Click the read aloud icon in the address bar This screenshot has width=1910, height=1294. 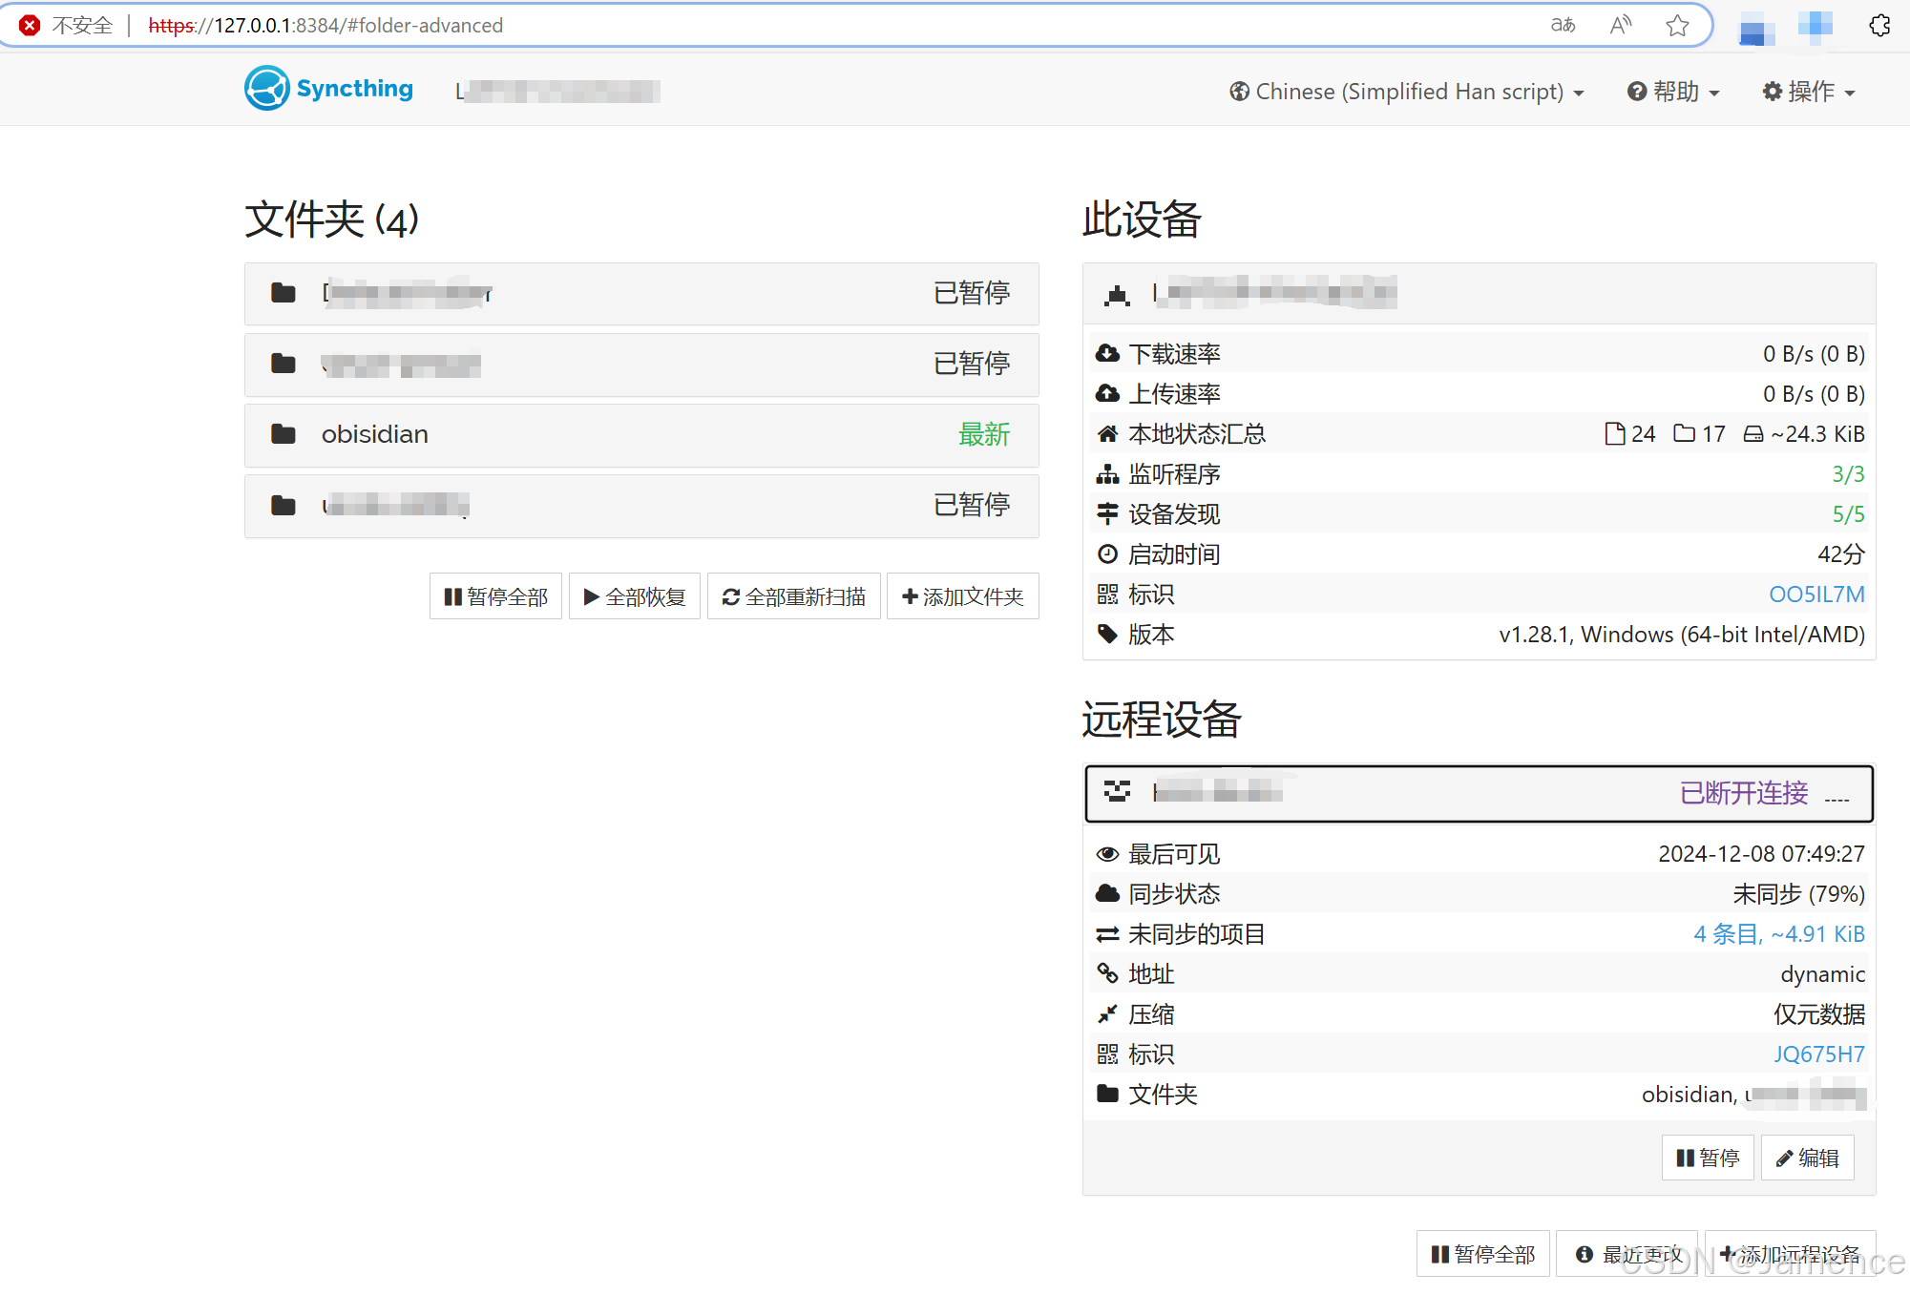(x=1620, y=26)
